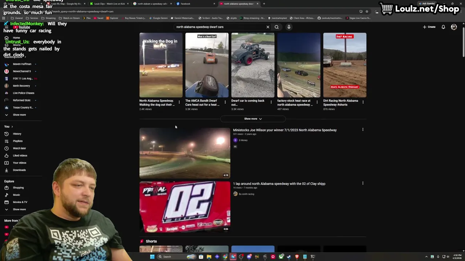The image size is (465, 261).
Task: Open YouTube notifications bell
Action: pos(443,27)
